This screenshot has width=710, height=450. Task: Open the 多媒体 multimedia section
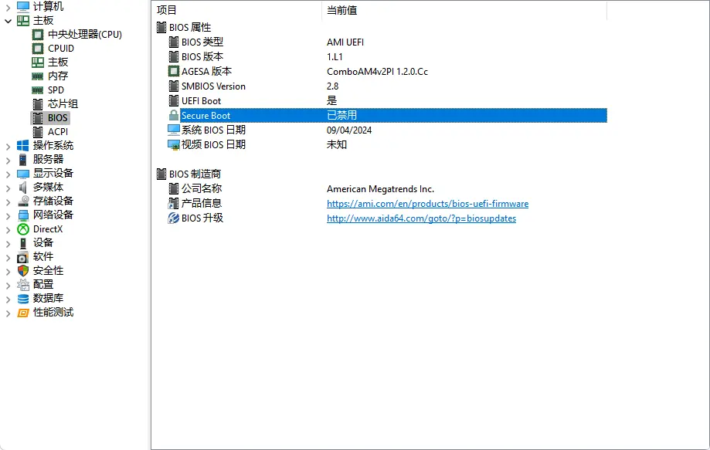click(48, 187)
